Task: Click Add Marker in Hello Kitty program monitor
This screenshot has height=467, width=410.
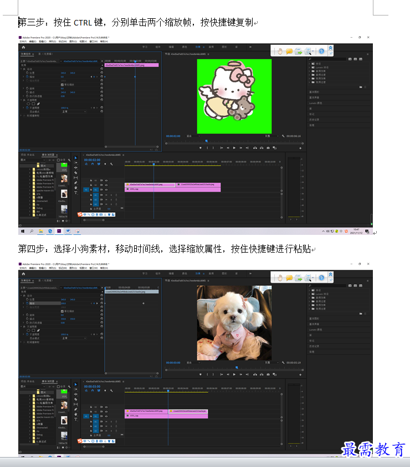Action: (200, 148)
